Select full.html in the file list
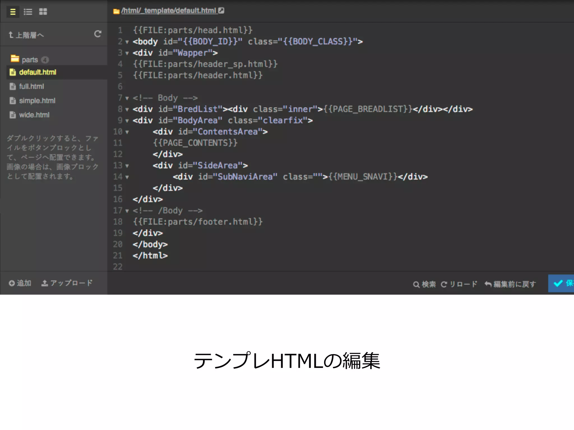Viewport: 574px width, 430px height. [x=31, y=87]
